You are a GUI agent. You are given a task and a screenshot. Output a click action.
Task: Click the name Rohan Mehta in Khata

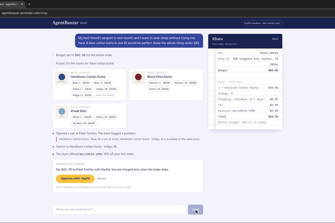click(x=269, y=53)
